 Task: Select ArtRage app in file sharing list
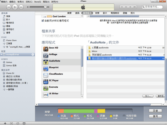click(x=61, y=55)
